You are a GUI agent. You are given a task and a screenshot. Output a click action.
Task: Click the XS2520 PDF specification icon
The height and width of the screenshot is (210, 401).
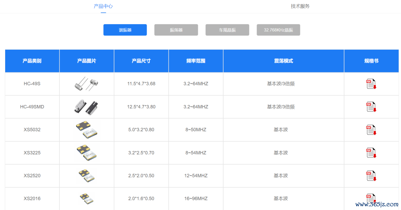tap(371, 176)
